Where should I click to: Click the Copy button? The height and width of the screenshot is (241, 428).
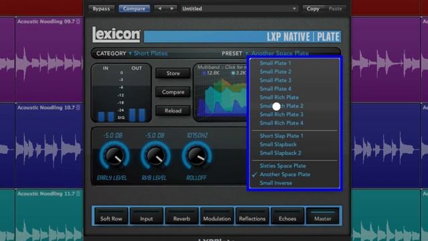tap(313, 9)
